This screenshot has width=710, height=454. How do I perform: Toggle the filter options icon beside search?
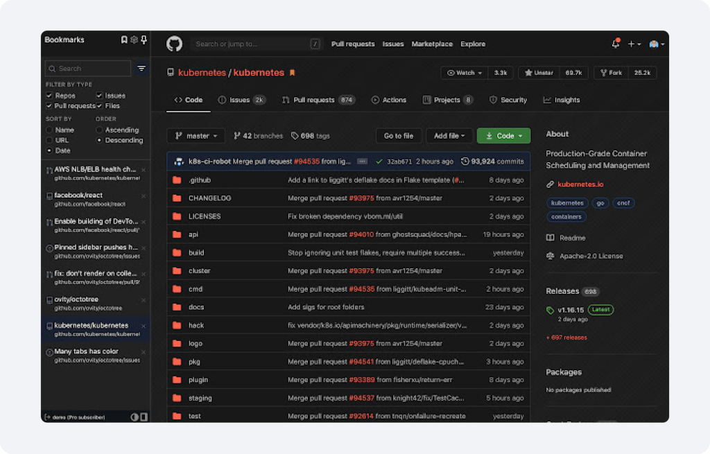tap(141, 69)
